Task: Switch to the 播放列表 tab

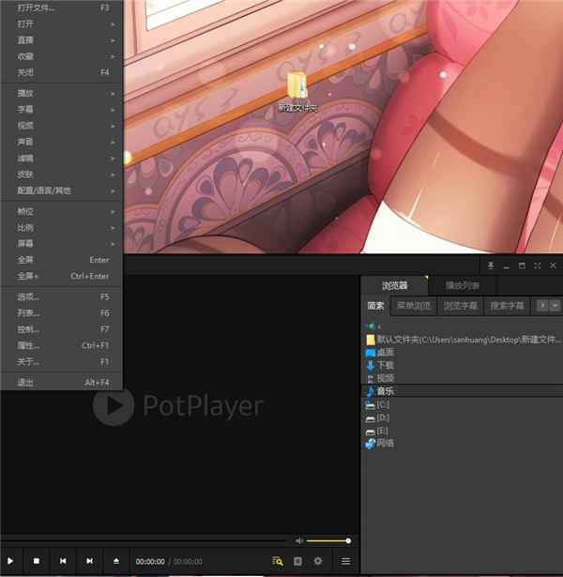Action: pyautogui.click(x=463, y=285)
